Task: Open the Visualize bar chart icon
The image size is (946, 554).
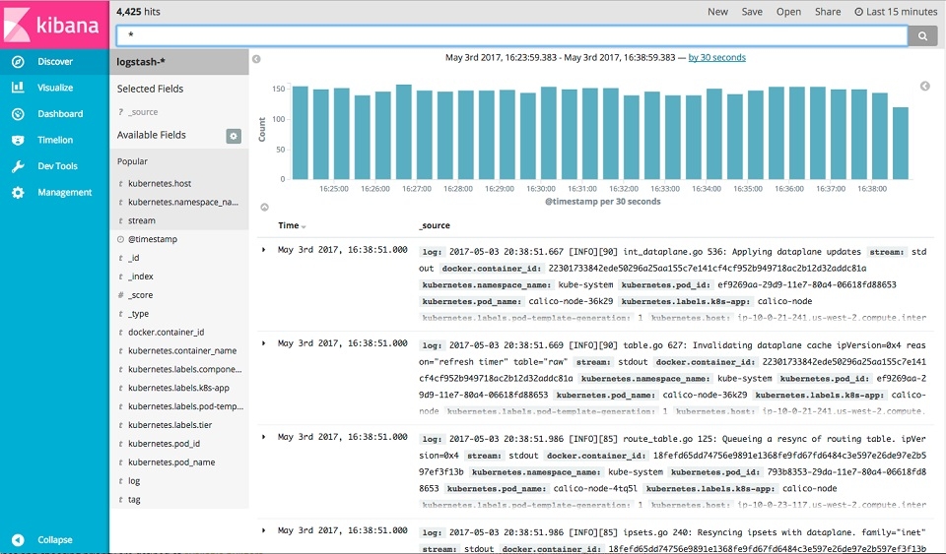Action: (x=18, y=88)
